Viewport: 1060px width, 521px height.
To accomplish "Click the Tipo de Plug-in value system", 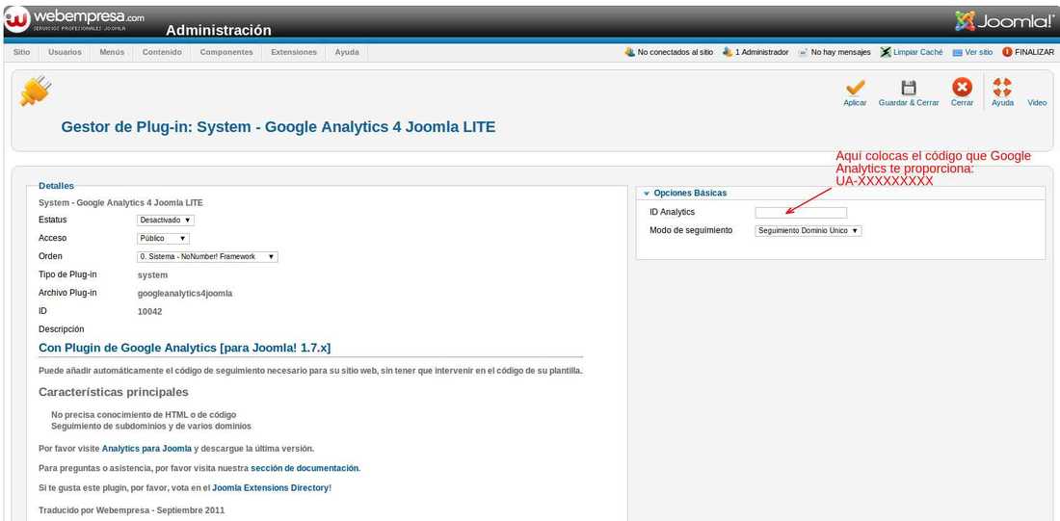I will click(153, 275).
